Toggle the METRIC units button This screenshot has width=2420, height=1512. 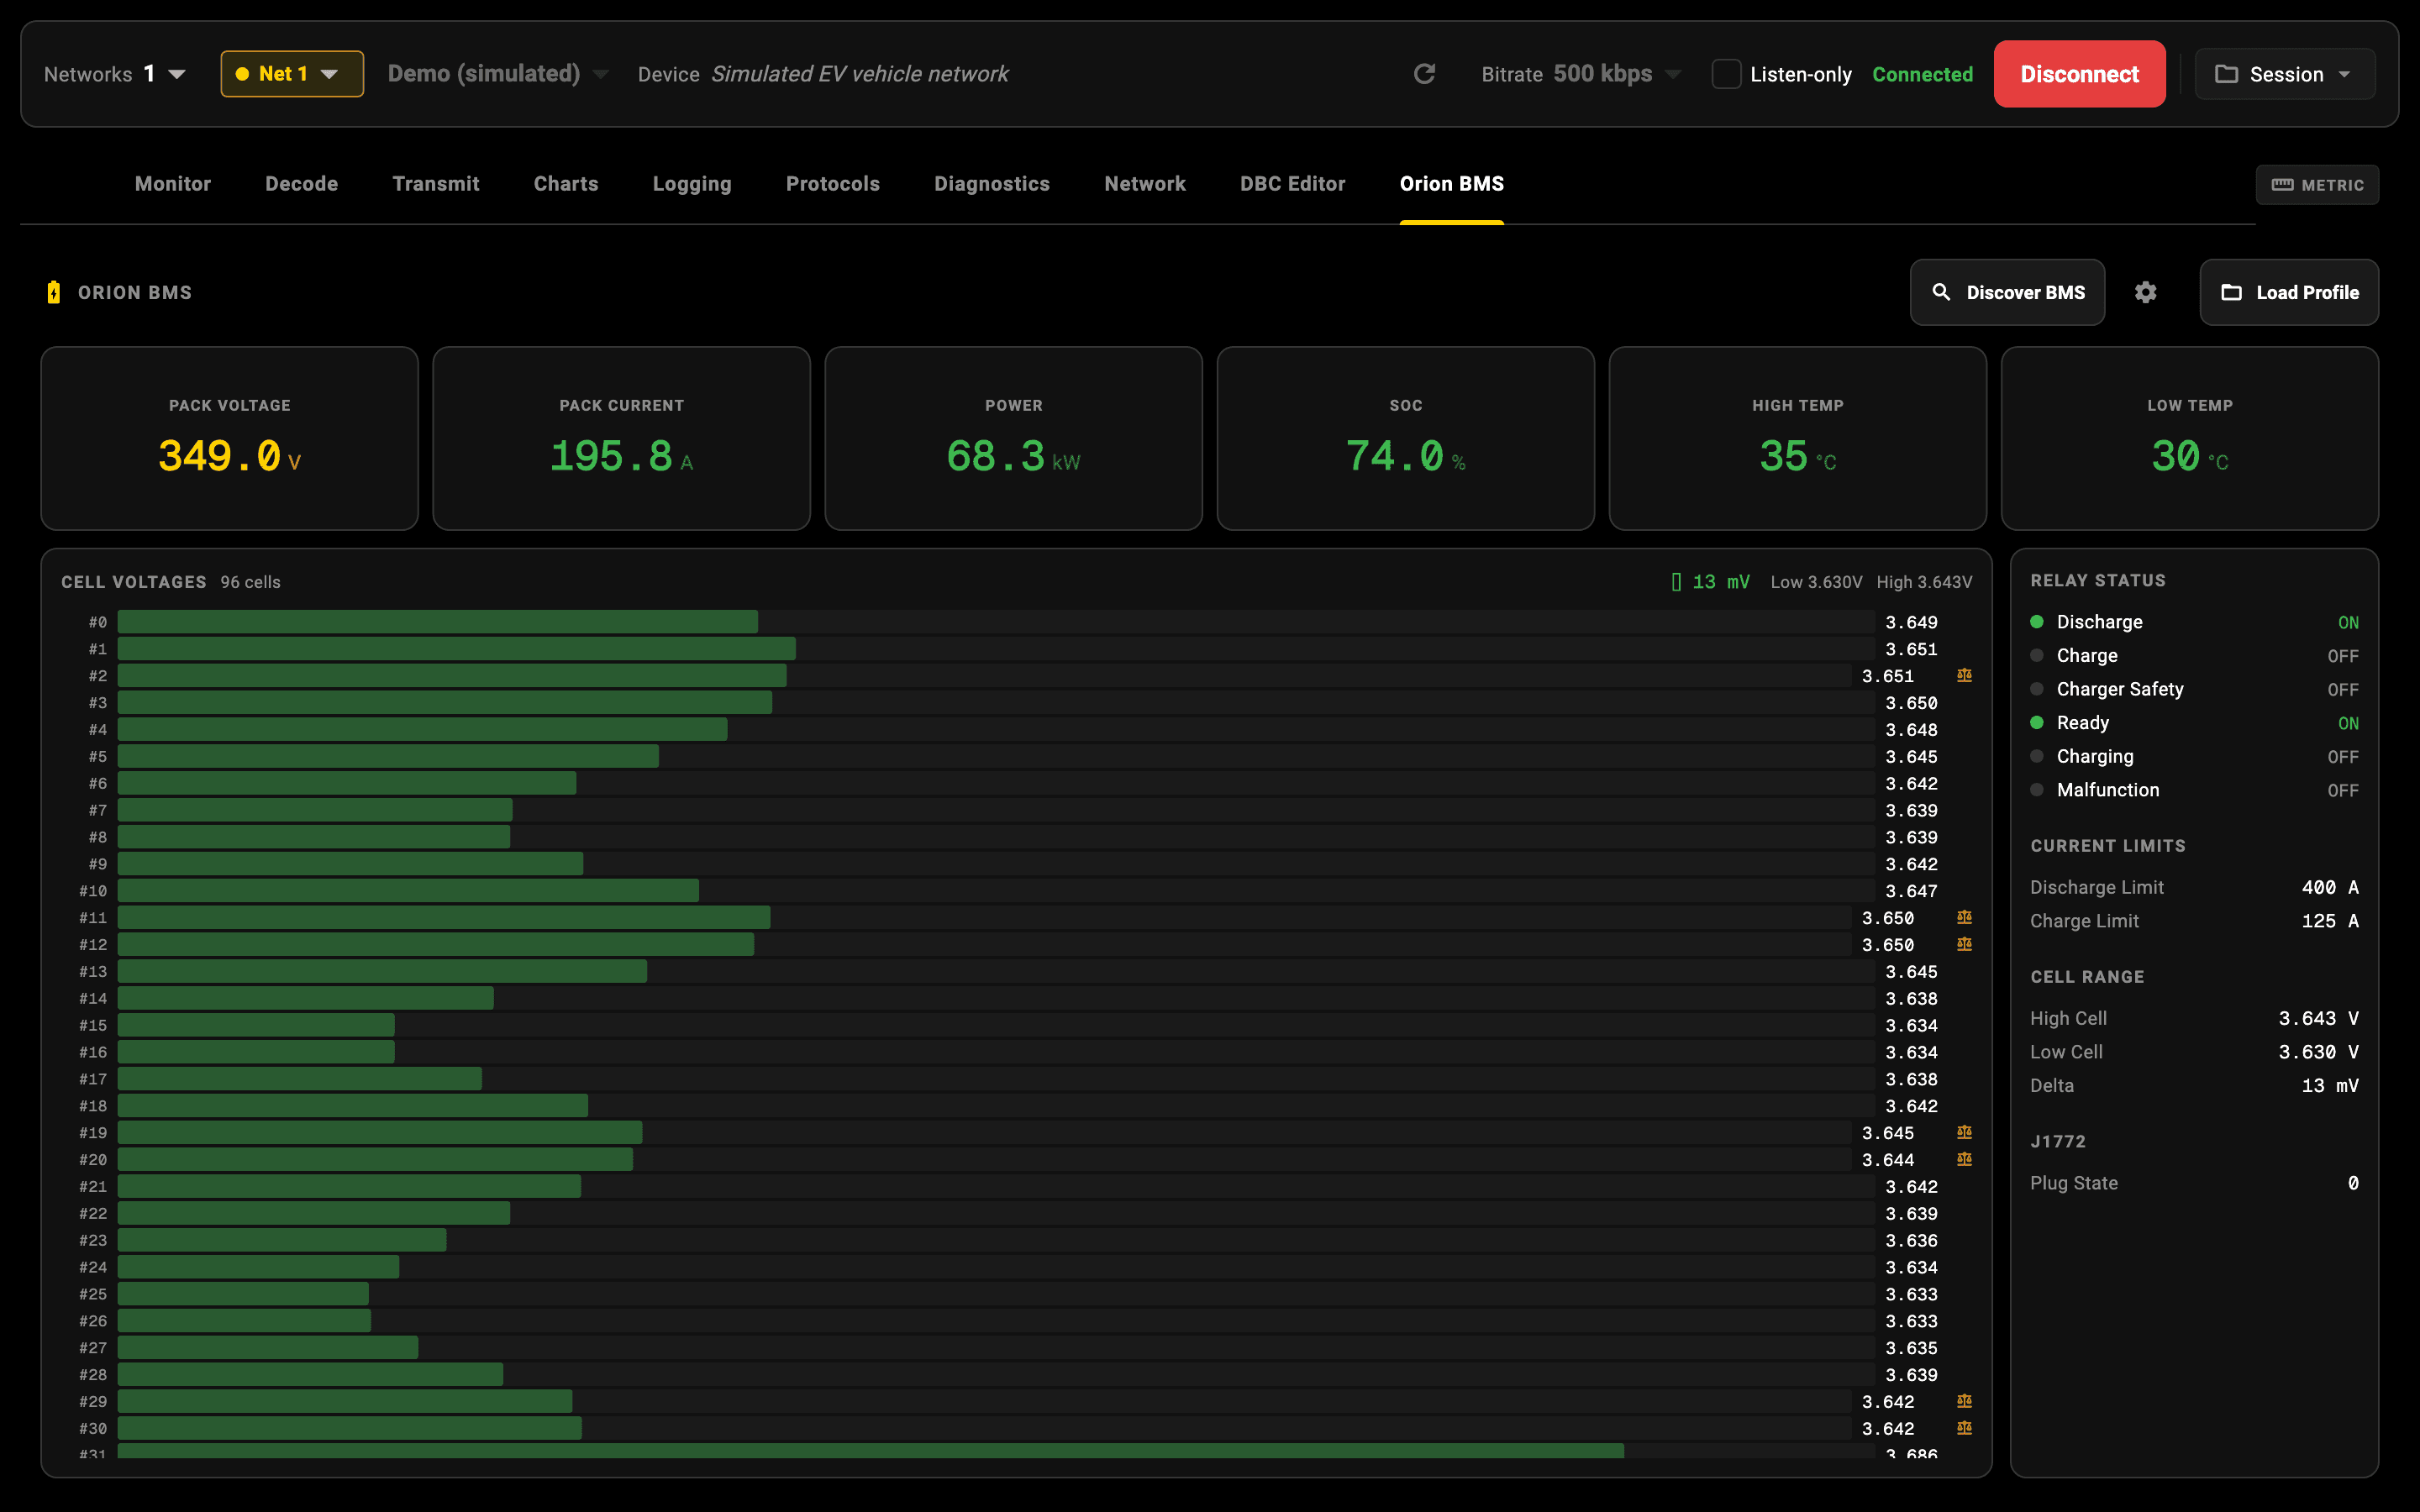click(2317, 185)
